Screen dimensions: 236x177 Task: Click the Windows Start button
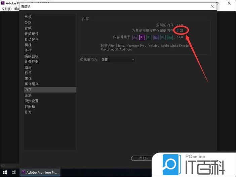coord(5,172)
